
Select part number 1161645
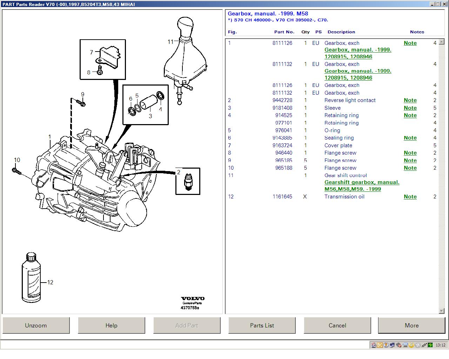click(x=282, y=197)
